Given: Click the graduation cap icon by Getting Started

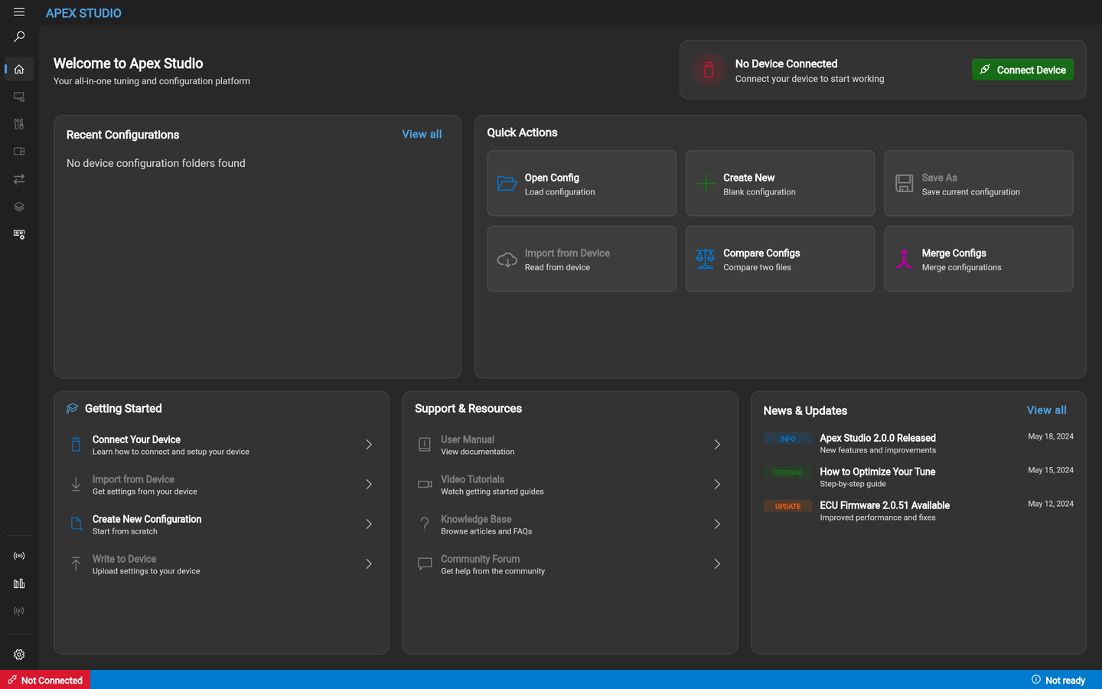Looking at the screenshot, I should click(x=73, y=409).
